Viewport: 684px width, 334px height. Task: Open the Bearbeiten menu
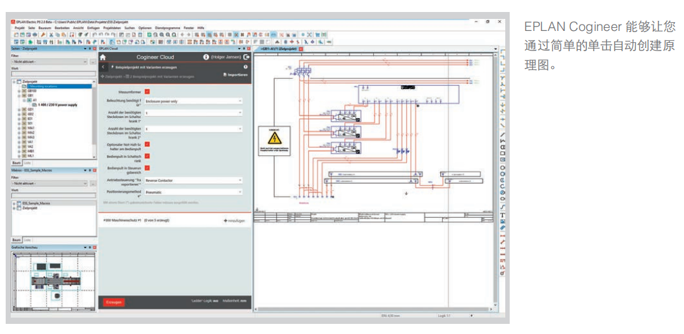62,28
